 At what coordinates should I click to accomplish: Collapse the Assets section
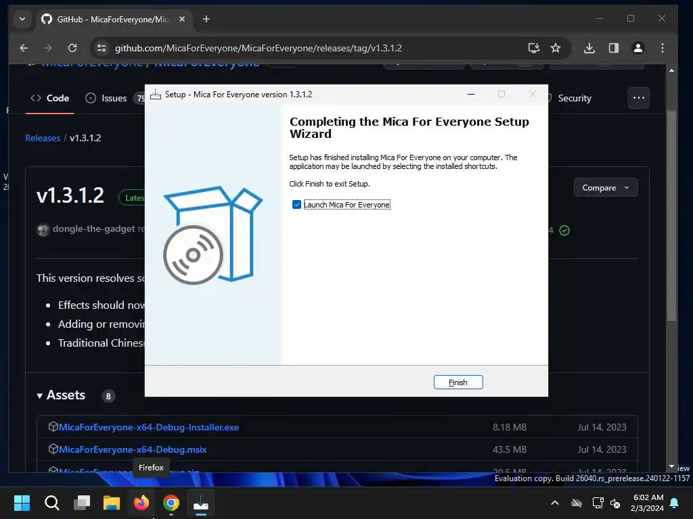(61, 395)
